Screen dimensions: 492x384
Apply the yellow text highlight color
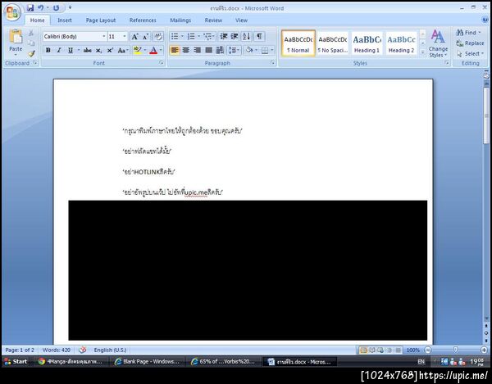point(137,50)
